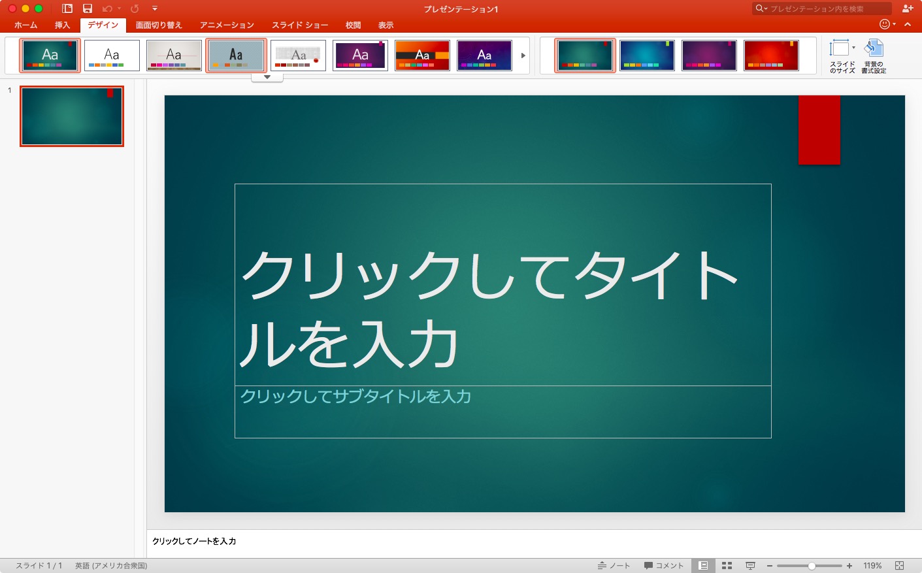
Task: Click the スライド 1 / 1 status text
Action: point(39,566)
